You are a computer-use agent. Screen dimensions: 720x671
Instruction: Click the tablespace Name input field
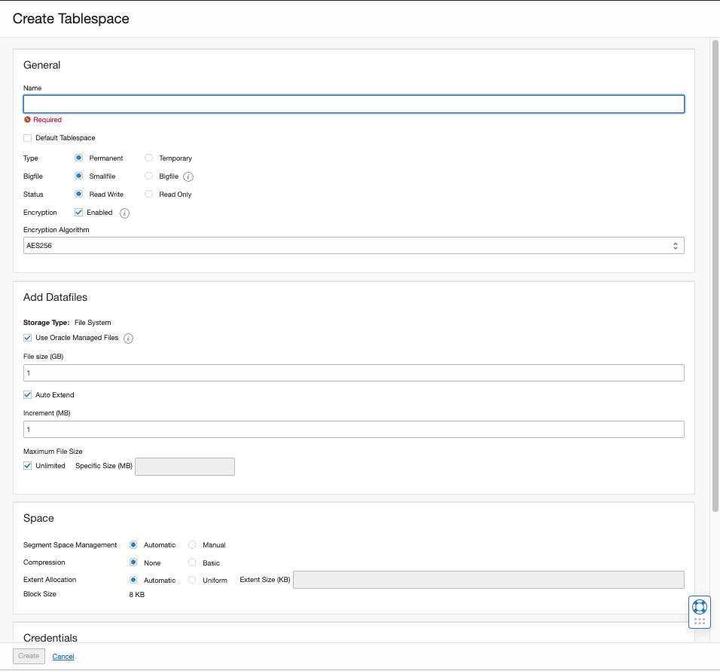point(353,104)
